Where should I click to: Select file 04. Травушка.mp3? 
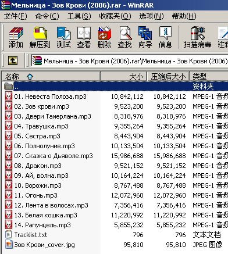(41, 126)
